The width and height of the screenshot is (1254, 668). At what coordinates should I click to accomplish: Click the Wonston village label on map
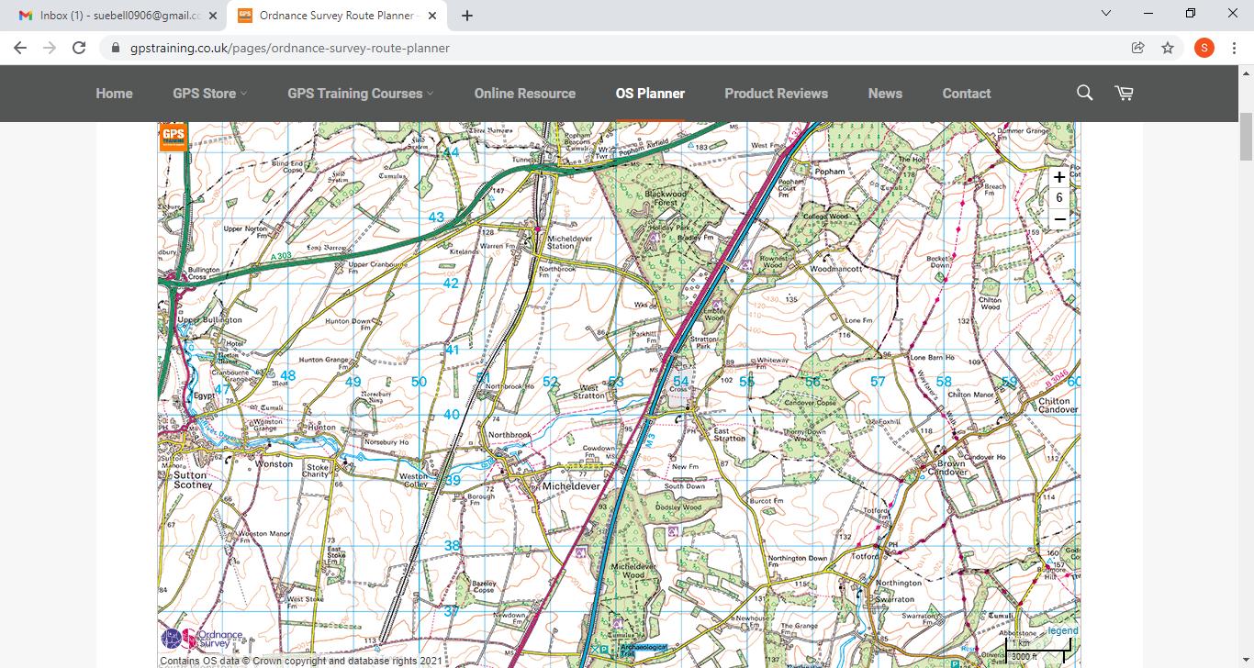point(274,464)
